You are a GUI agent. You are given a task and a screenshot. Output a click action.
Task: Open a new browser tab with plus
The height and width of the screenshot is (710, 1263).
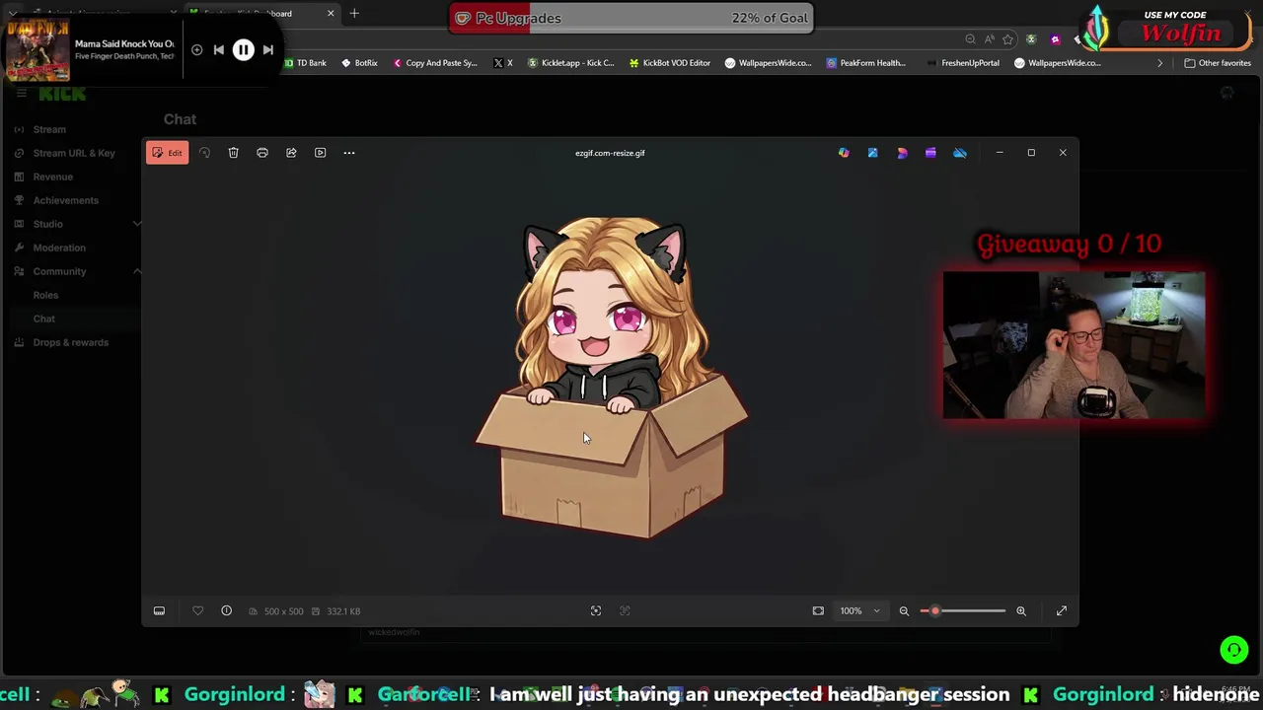(354, 13)
